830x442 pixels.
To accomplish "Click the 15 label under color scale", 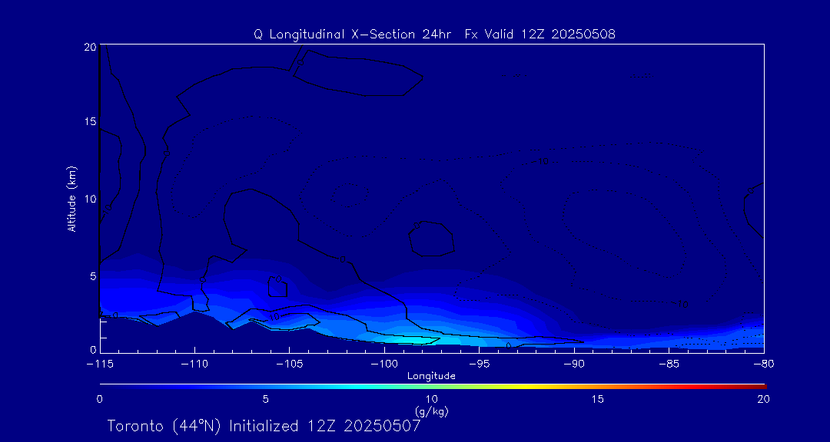I will (x=598, y=399).
